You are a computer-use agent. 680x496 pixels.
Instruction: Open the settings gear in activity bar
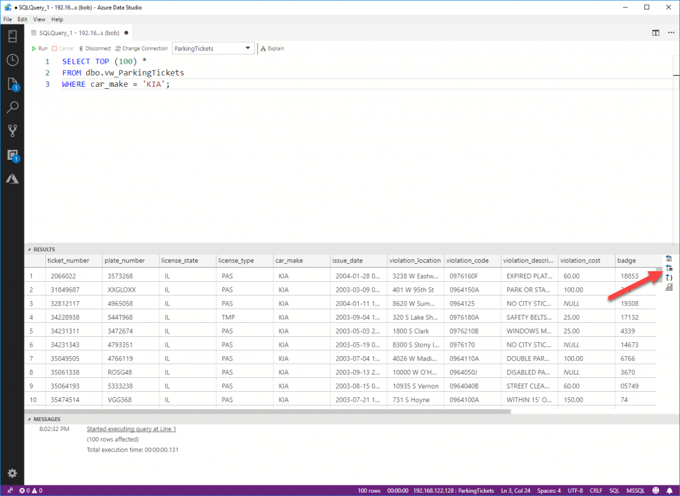[12, 473]
